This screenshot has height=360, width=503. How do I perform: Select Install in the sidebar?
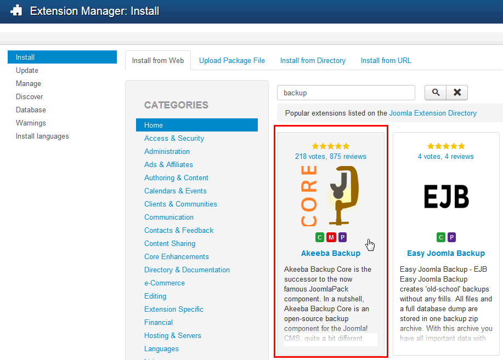[62, 57]
